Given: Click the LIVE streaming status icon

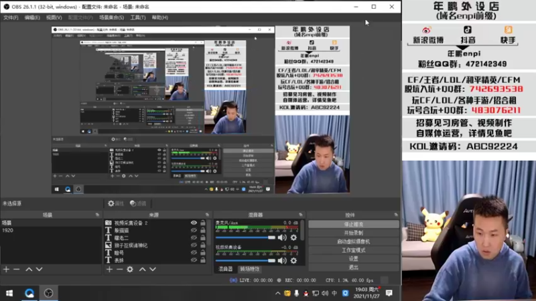Looking at the screenshot, I should pyautogui.click(x=233, y=280).
